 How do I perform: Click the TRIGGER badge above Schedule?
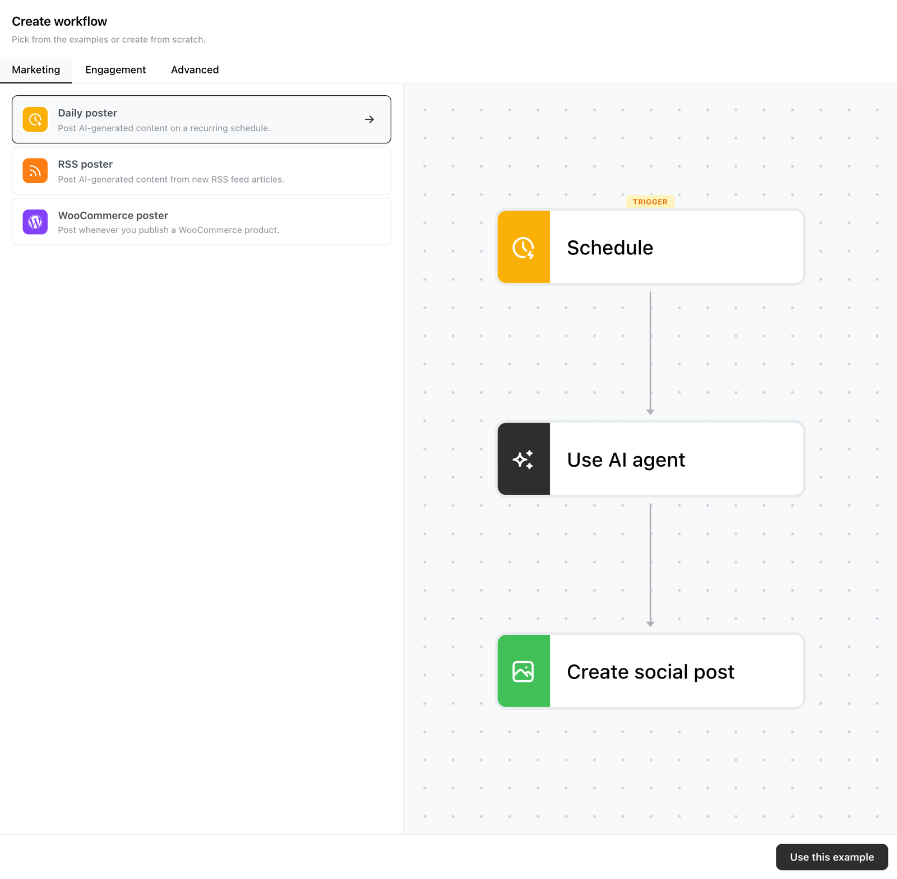[650, 202]
